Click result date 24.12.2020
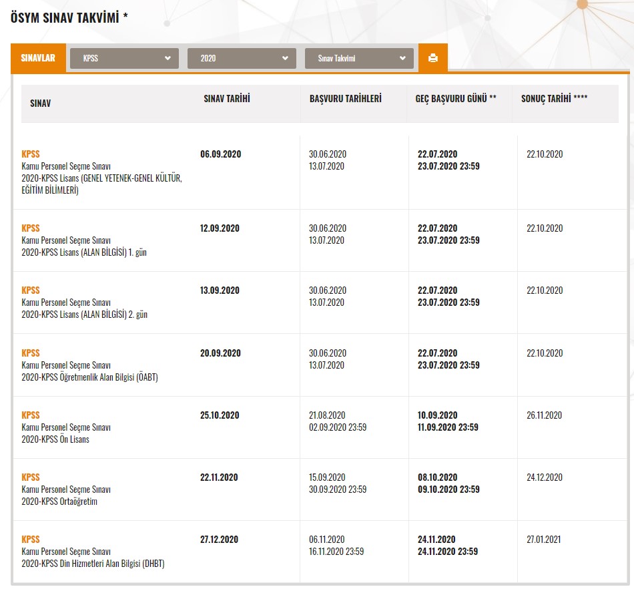The height and width of the screenshot is (589, 634). pos(544,477)
